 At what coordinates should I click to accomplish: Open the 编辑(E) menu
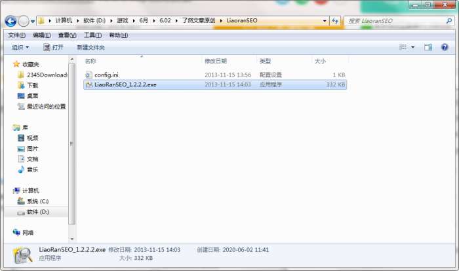coord(41,35)
